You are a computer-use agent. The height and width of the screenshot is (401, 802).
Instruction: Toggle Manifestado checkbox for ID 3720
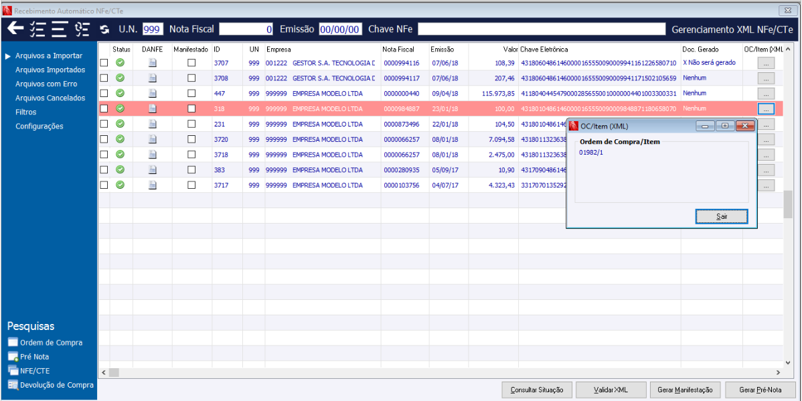coord(191,139)
